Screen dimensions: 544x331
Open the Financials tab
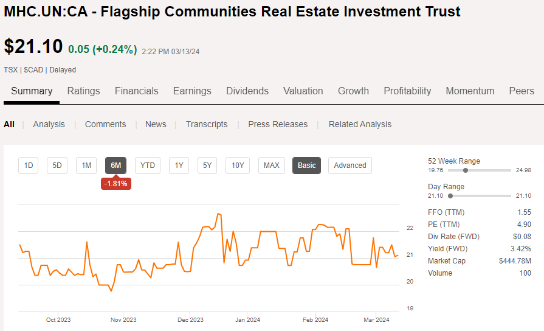[136, 91]
